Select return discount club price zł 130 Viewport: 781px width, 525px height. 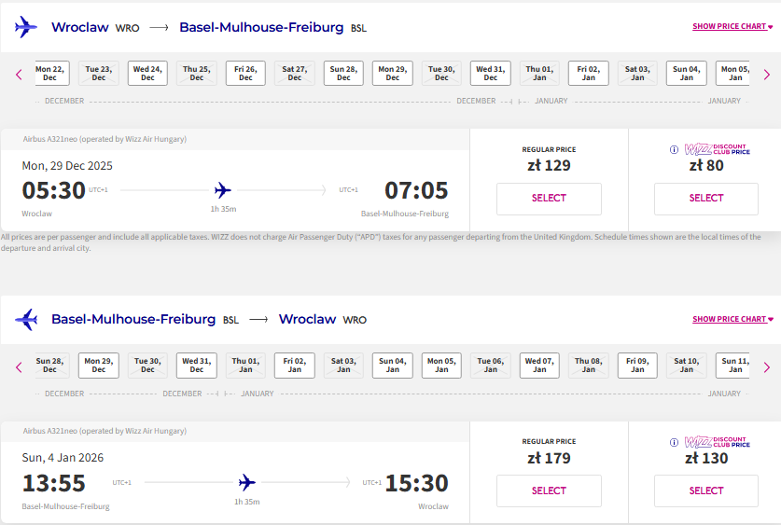pos(706,490)
